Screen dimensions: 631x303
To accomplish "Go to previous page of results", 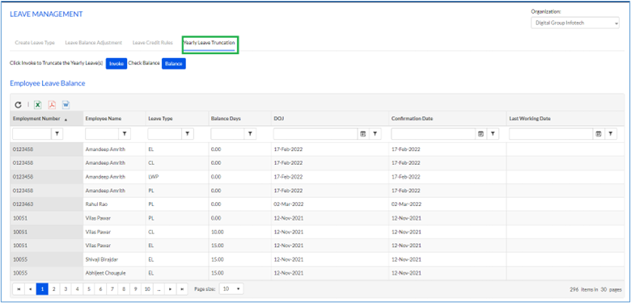I will point(30,289).
